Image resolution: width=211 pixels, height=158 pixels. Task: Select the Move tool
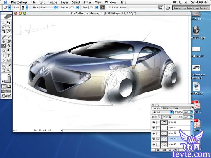tap(9, 23)
